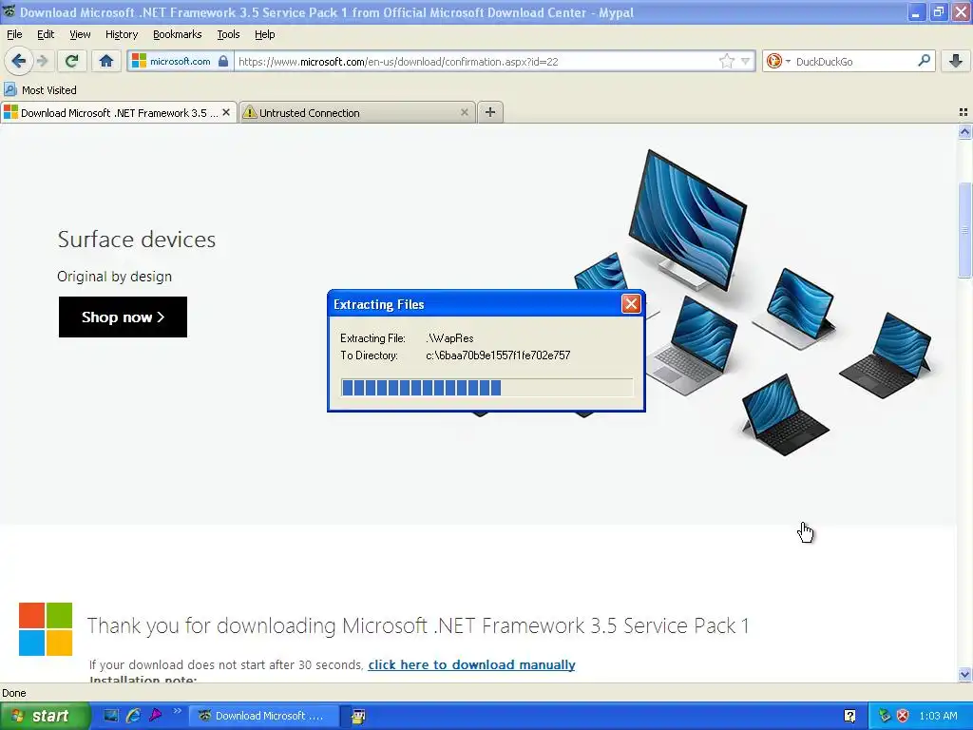Open the History menu

coord(122,34)
